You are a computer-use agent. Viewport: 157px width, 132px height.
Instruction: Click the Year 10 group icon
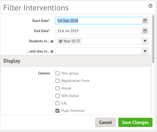[x=61, y=41]
